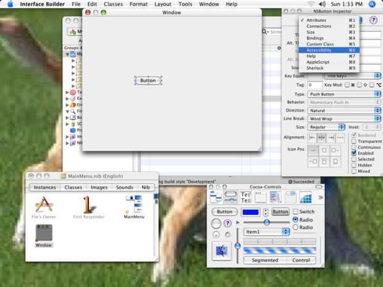Click the horizontal slider knob
This screenshot has height=287, width=383.
[x=267, y=222]
